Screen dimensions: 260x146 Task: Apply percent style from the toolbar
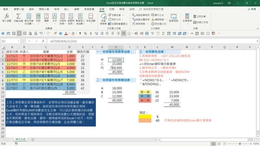coord(85,33)
